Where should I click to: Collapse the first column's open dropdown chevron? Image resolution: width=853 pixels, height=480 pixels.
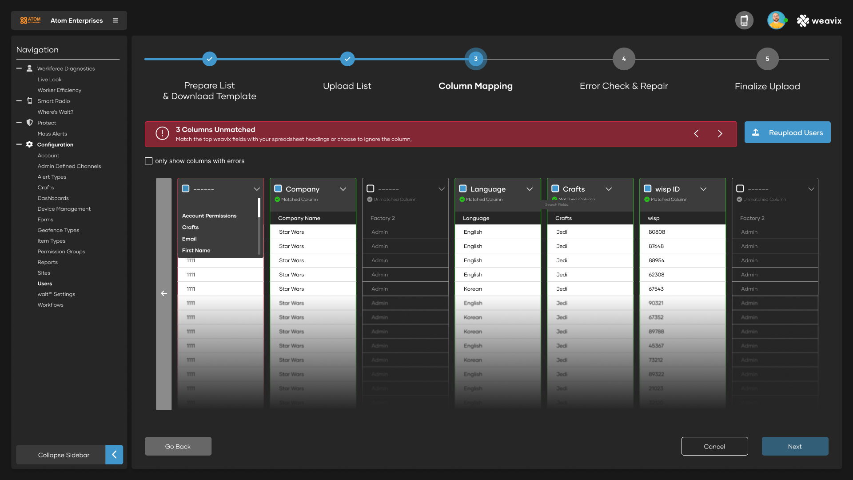[257, 189]
